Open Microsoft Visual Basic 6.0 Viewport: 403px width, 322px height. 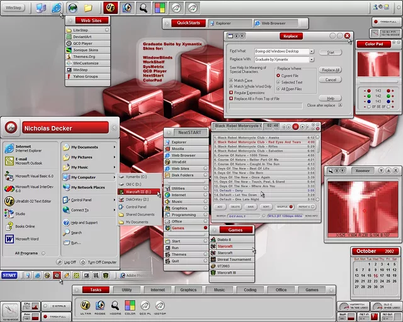coord(9,177)
